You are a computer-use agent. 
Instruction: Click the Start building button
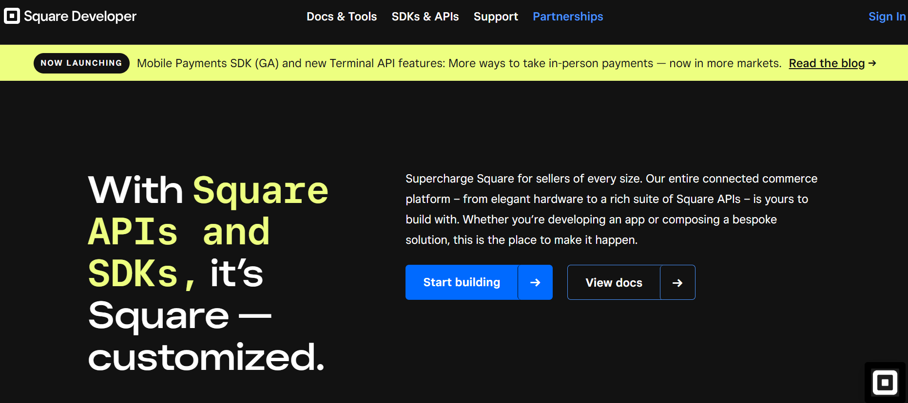pyautogui.click(x=462, y=282)
